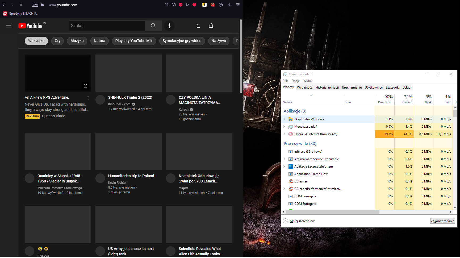
Task: Open the Sprężyny EIBACH bookmark
Action: [x=21, y=14]
